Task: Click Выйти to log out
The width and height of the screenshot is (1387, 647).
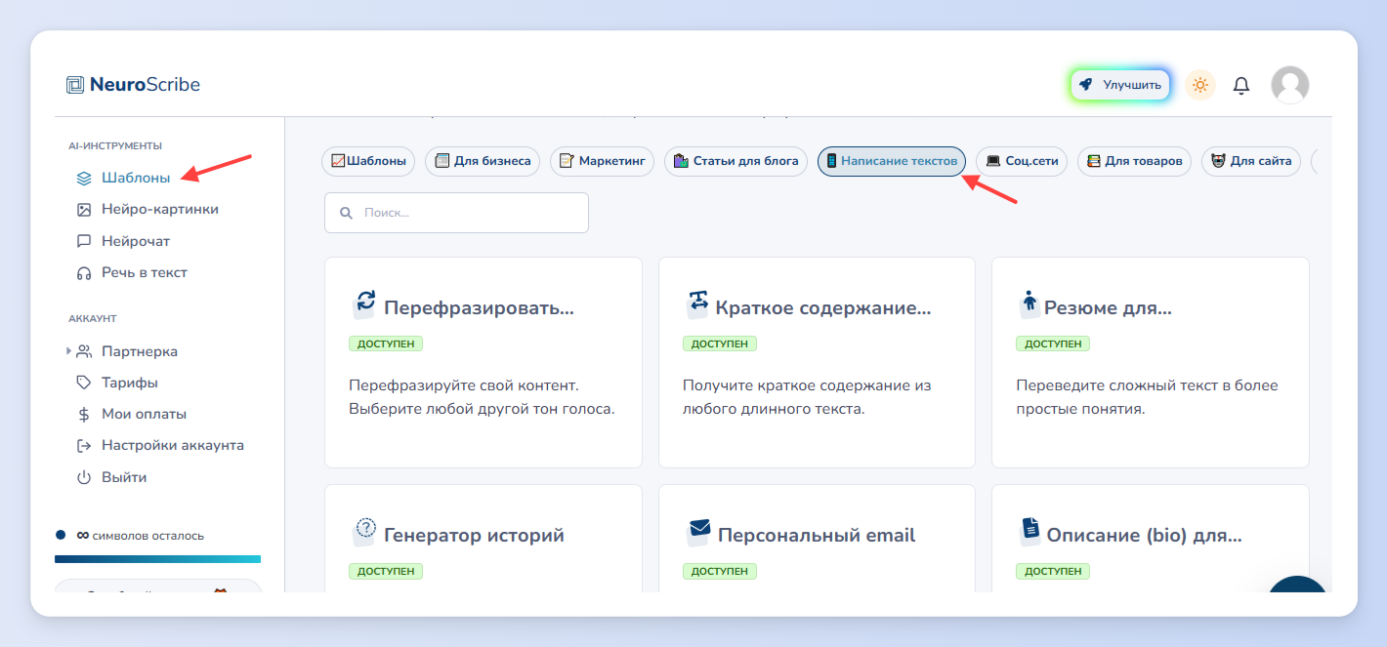Action: 124,477
